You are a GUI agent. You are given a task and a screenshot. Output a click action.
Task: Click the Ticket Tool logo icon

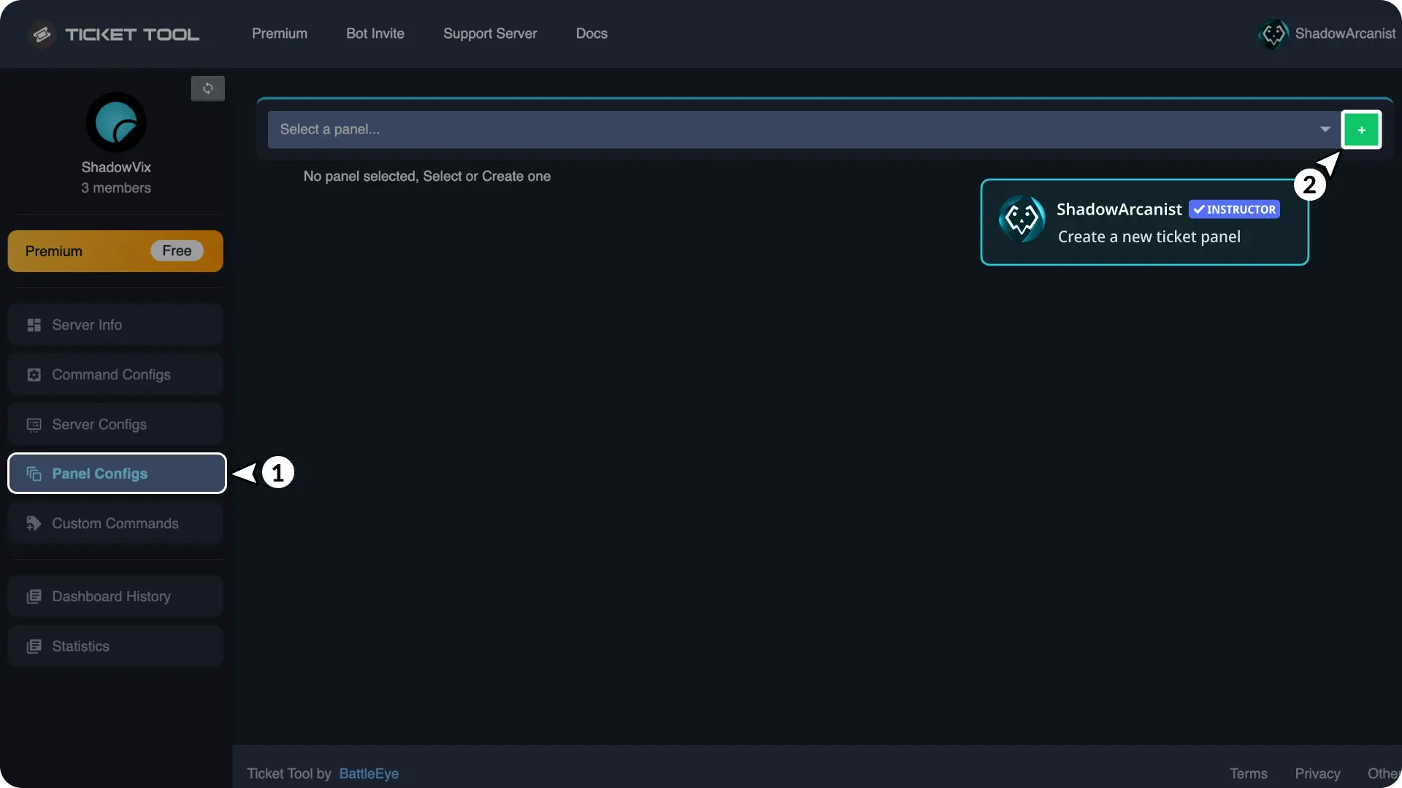click(x=42, y=34)
